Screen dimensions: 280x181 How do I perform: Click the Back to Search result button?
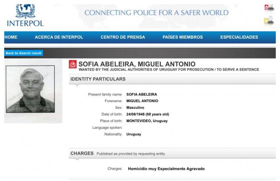24,53
